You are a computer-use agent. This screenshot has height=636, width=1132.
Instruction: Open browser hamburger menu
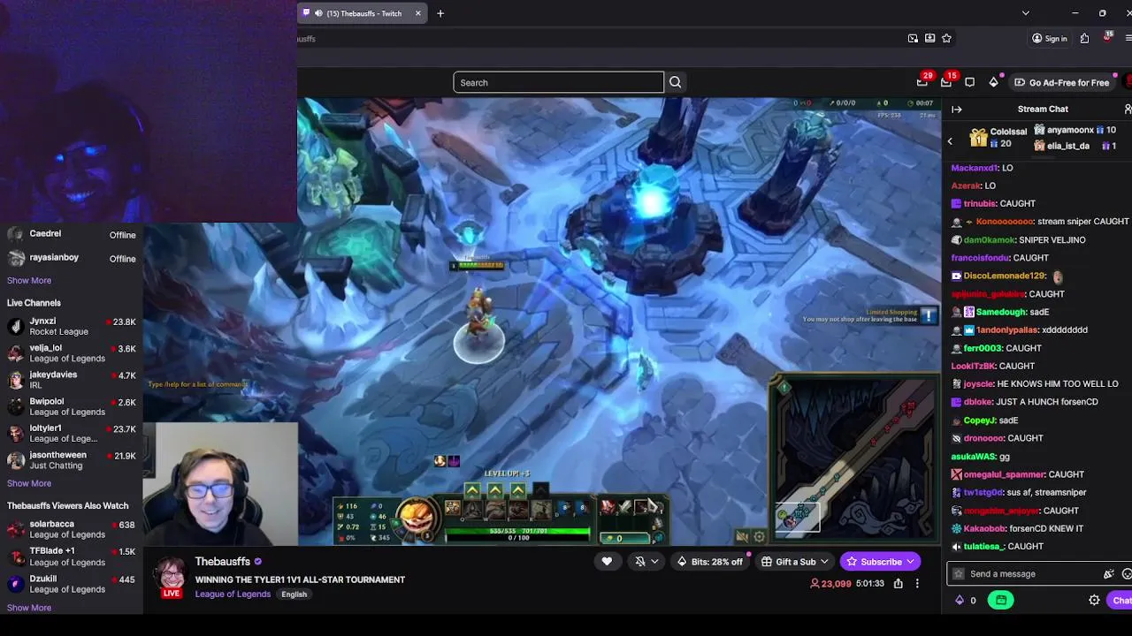point(1128,39)
